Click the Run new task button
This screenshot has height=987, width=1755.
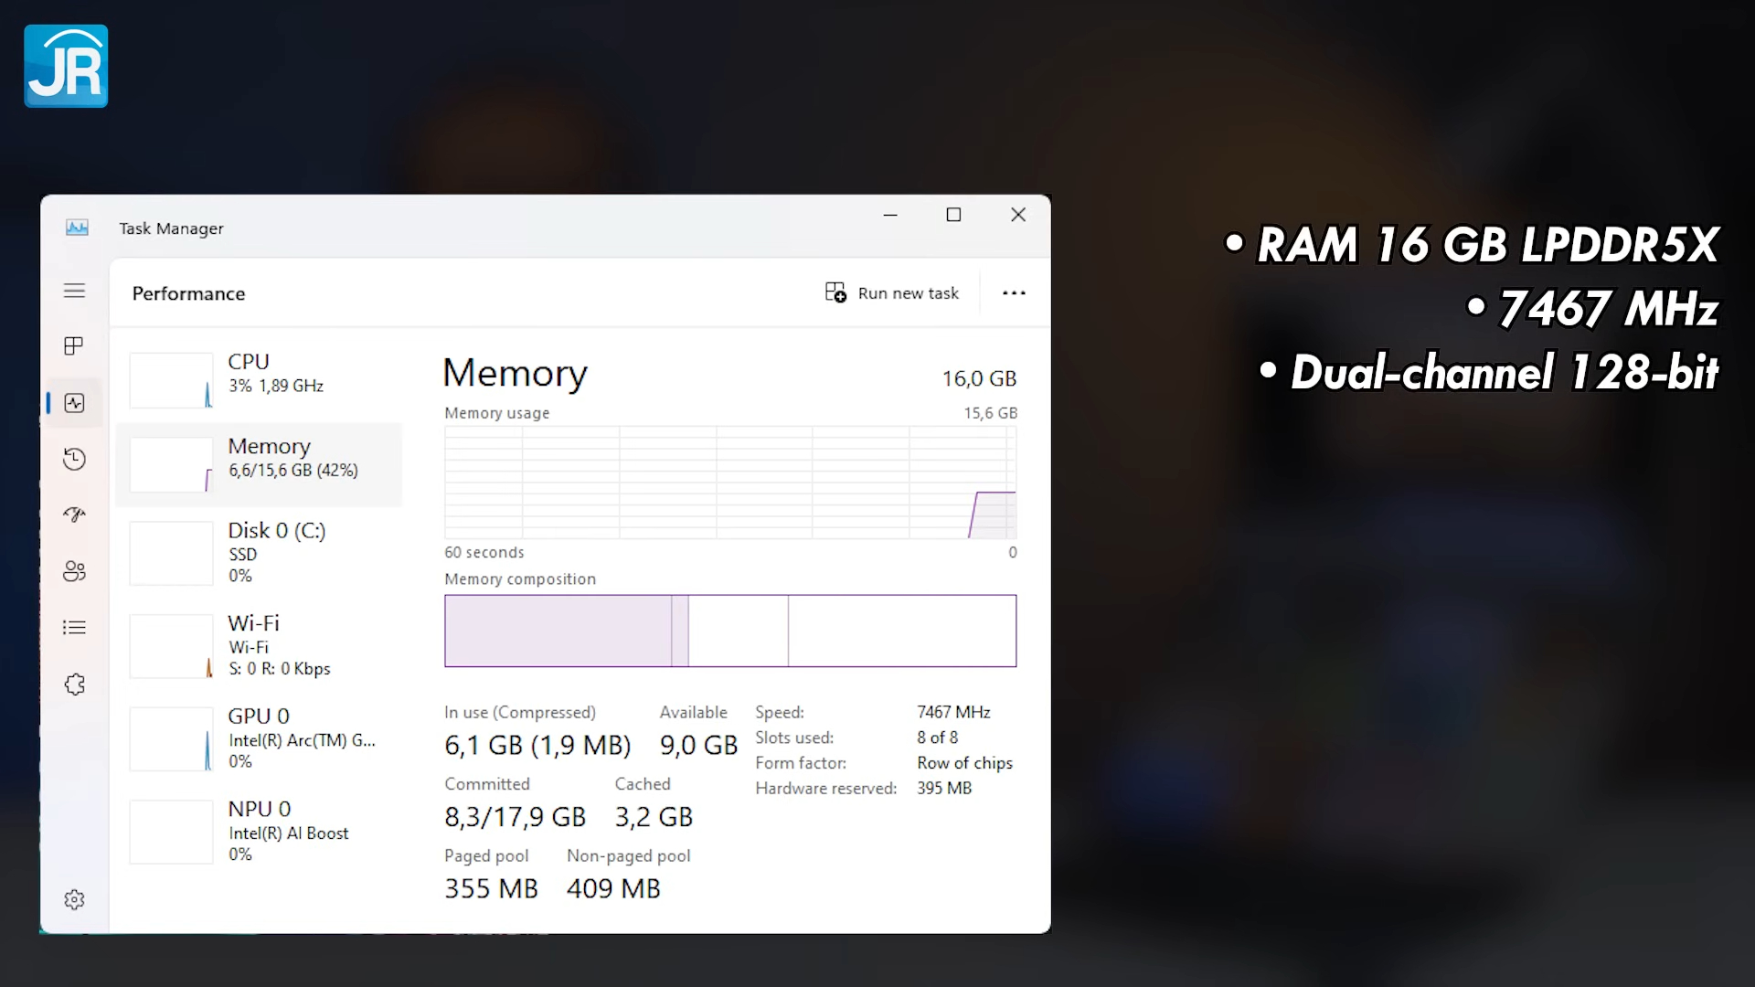[893, 292]
